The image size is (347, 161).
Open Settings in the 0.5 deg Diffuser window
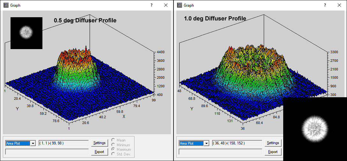coord(100,143)
